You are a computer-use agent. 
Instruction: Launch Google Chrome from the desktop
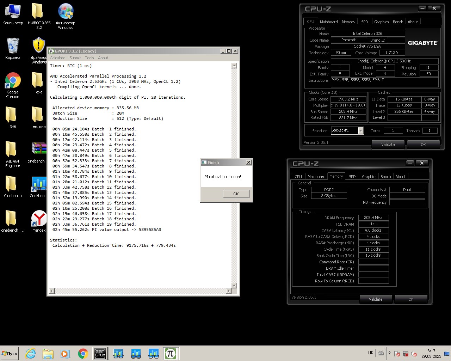pos(13,85)
